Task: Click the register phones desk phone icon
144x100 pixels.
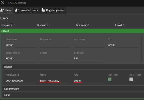Action: pyautogui.click(x=43, y=10)
